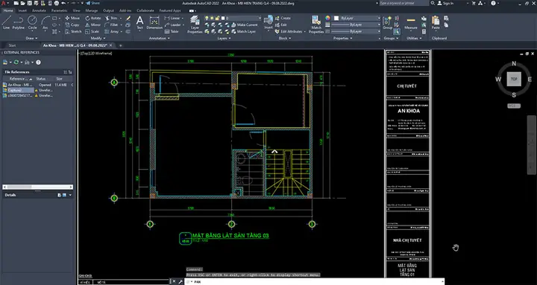Click the search magnifier icon in title bar
The height and width of the screenshot is (285, 537).
[433, 3]
